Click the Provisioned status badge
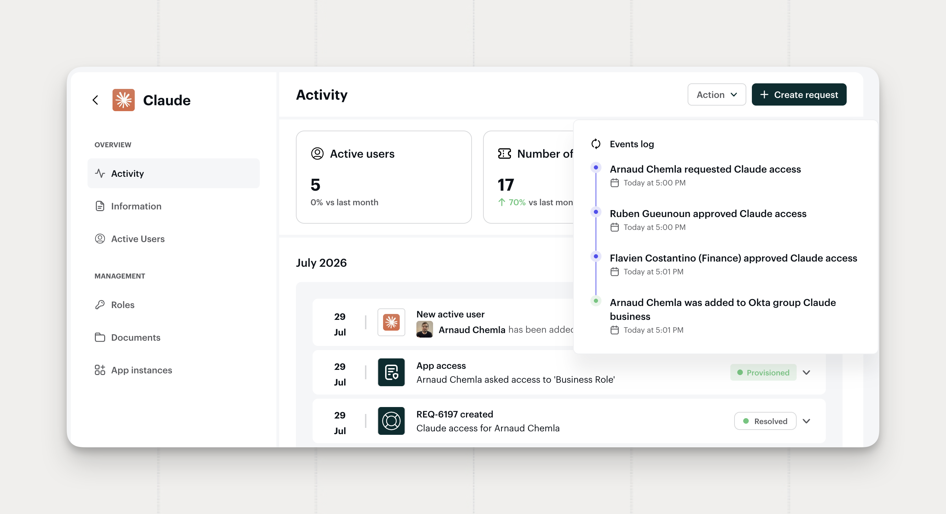The image size is (946, 514). [763, 372]
